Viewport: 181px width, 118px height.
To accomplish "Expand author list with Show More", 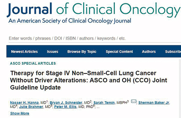I will click(x=20, y=113).
